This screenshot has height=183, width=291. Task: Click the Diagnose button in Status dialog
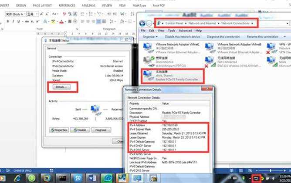[x=101, y=130]
